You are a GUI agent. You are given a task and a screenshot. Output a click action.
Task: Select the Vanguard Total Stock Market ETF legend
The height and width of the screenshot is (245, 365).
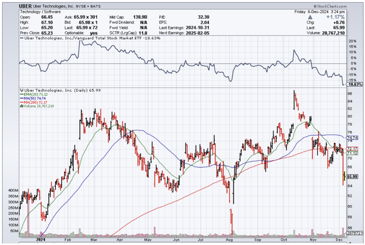(x=90, y=38)
